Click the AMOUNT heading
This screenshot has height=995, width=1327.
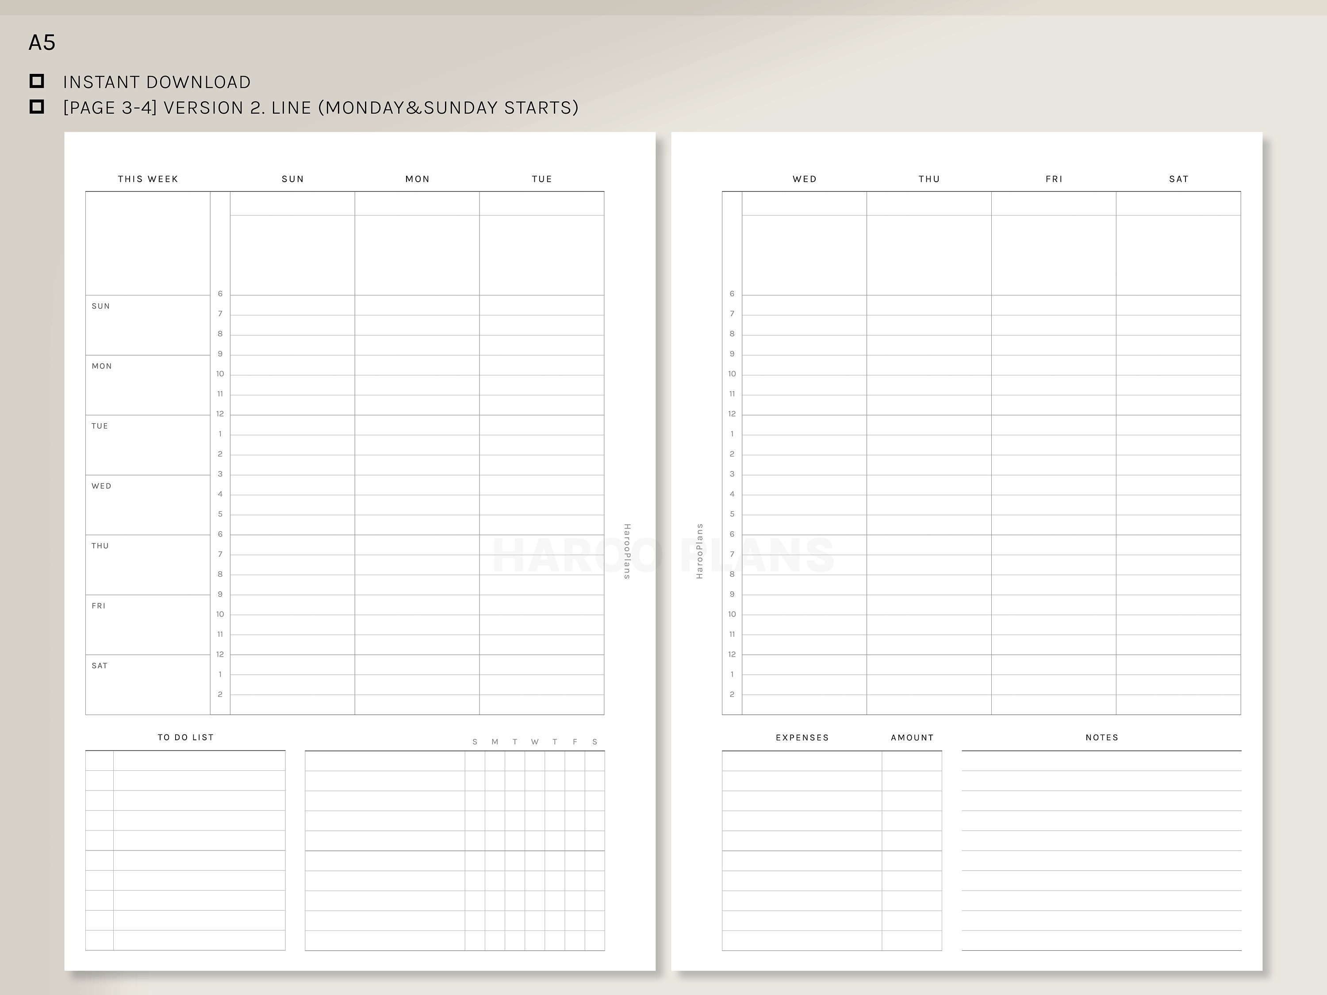click(912, 737)
